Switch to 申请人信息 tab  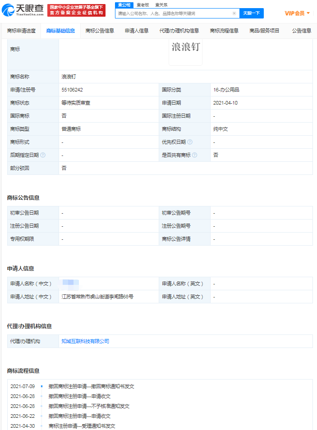(x=137, y=31)
